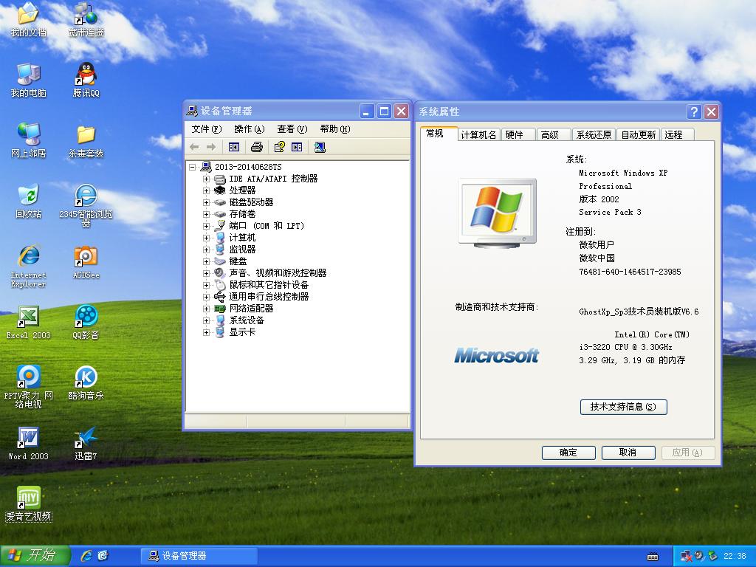
Task: Toggle console tree view icon in toolbar
Action: [234, 147]
